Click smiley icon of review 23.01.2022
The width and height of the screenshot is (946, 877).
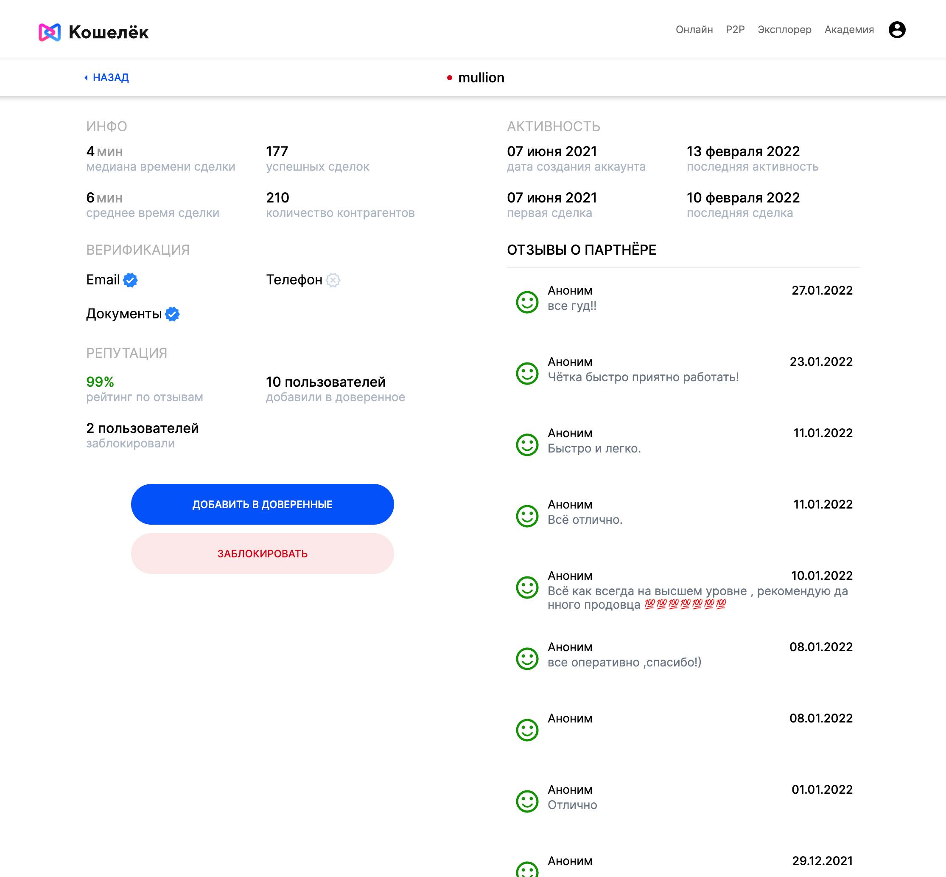click(527, 374)
